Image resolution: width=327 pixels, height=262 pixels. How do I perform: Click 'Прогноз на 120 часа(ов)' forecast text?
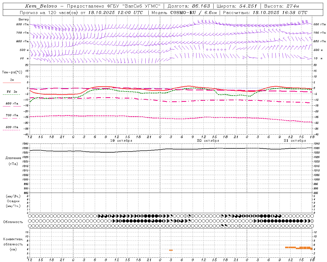[49, 13]
